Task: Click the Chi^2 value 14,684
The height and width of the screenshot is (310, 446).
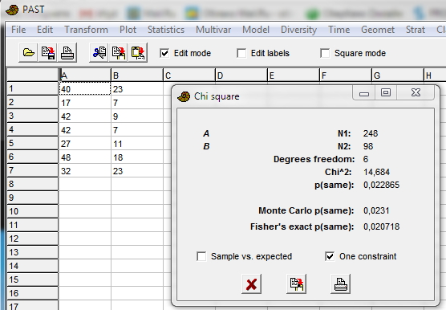Action: [x=376, y=172]
